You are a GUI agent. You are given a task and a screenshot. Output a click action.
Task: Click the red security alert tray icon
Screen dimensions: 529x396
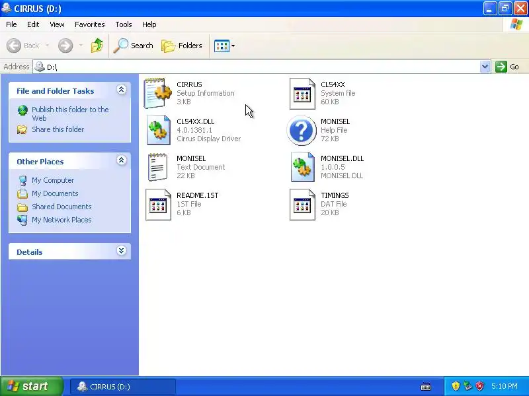pyautogui.click(x=480, y=386)
